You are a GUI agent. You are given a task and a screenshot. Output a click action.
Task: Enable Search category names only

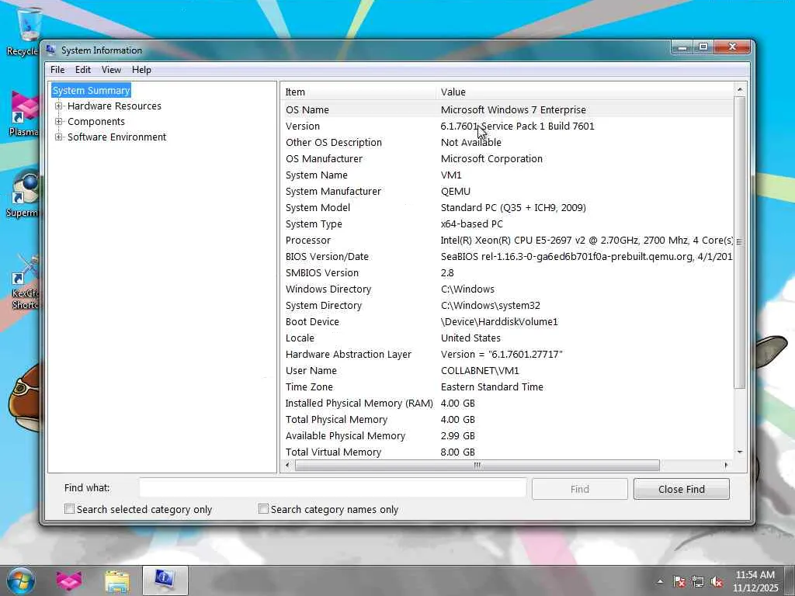(263, 509)
